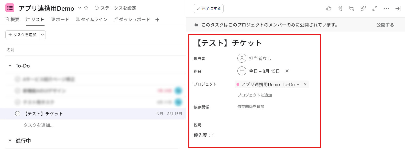This screenshot has height=150, width=405.
Task: Click 依存関係を追加
Action: point(251,106)
